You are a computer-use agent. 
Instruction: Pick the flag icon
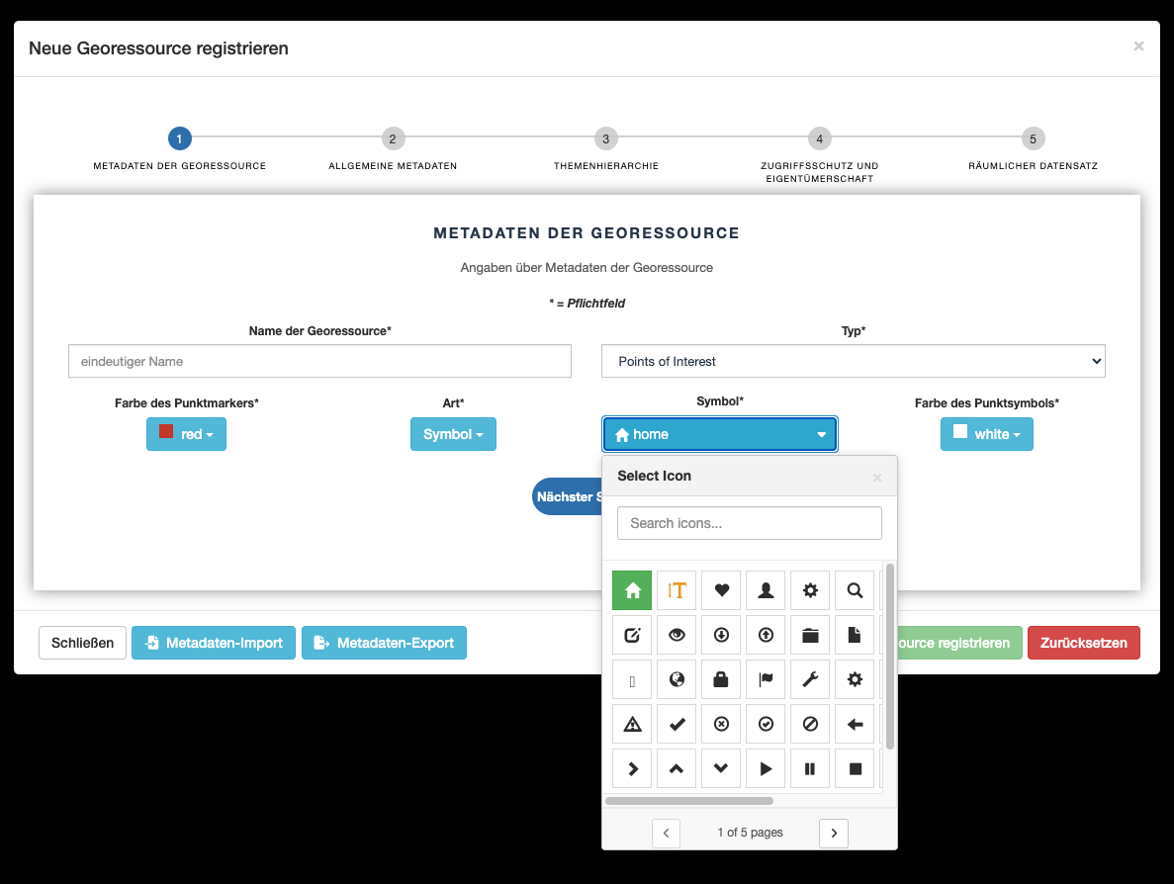(x=766, y=679)
